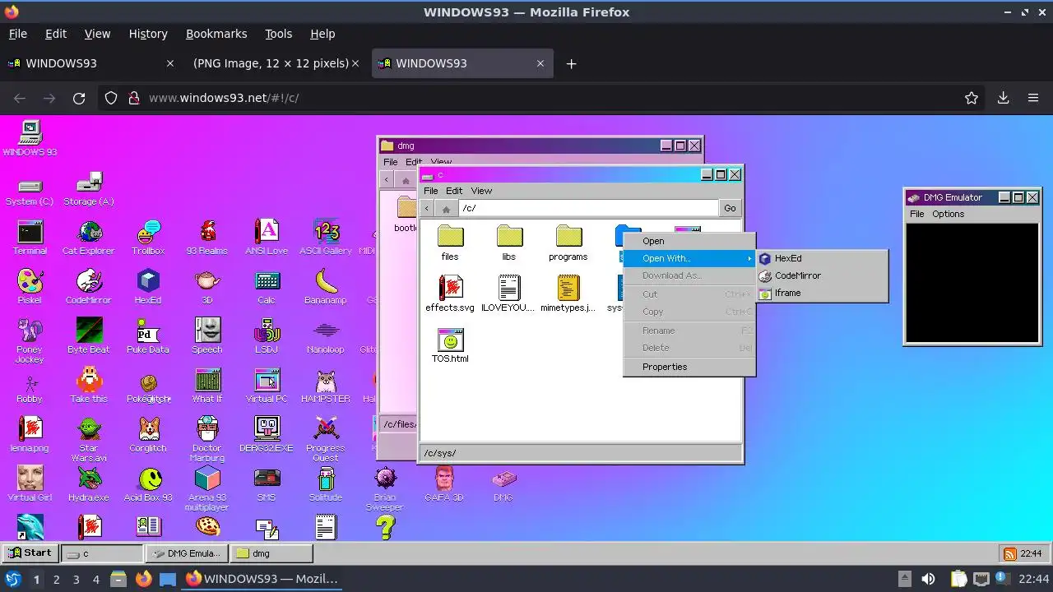Open with Iframe from the submenu
This screenshot has height=592, width=1053.
(823, 293)
